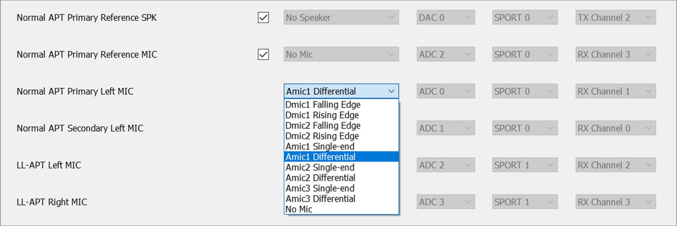Choose Amic3 Differential in the list
677x226 pixels.
(341, 199)
